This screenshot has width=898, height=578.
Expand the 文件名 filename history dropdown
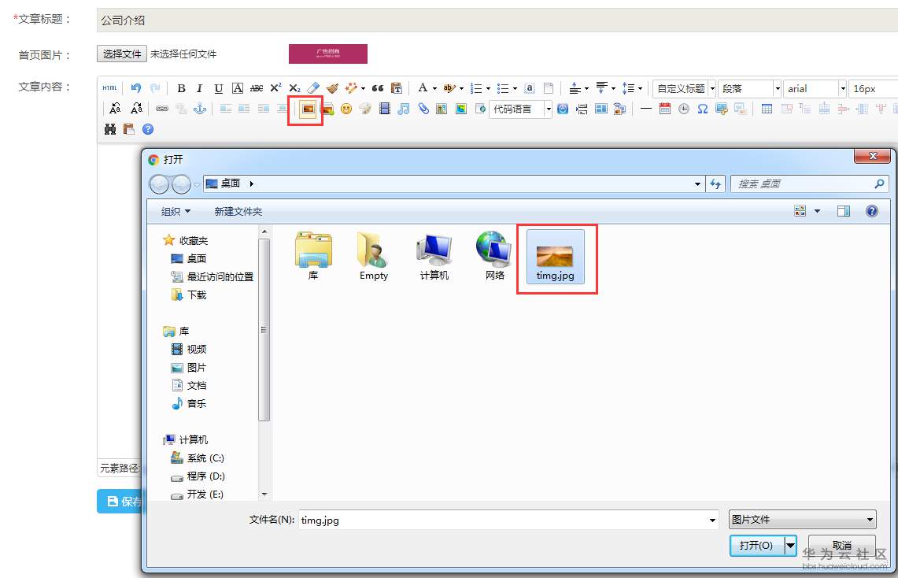712,521
